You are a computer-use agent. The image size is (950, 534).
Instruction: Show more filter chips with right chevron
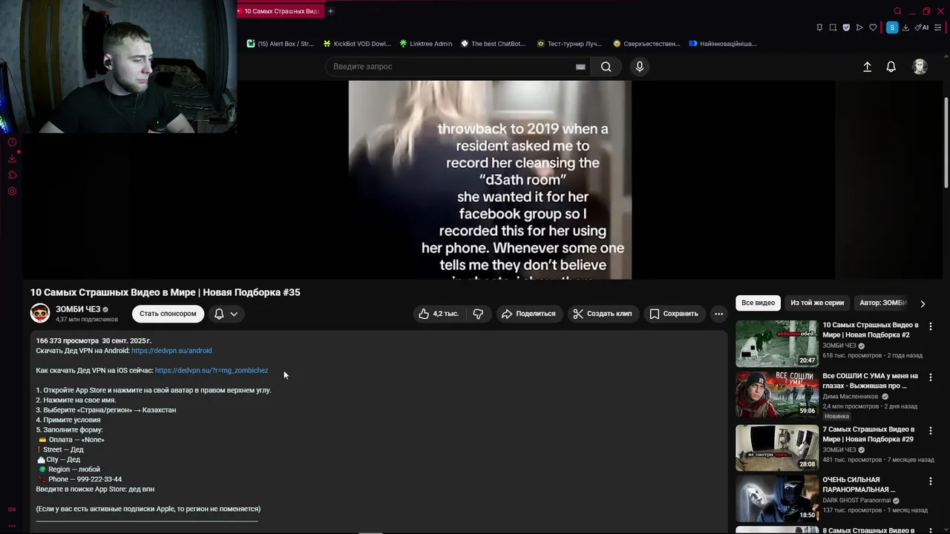pos(923,303)
